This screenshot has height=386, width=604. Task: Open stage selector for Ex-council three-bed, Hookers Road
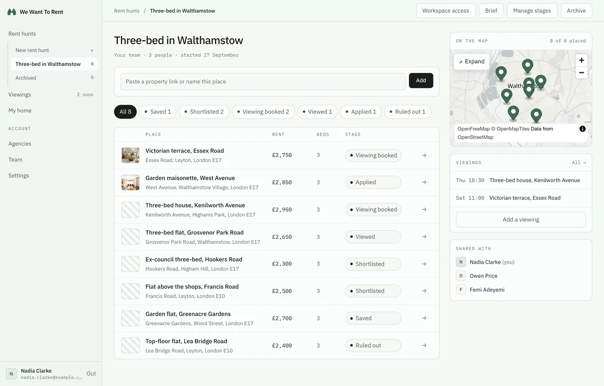[x=373, y=264]
